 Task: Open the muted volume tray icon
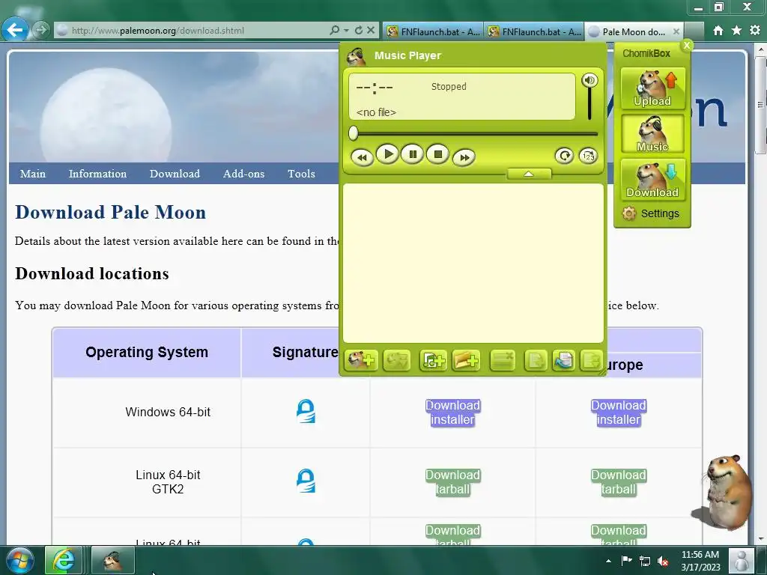point(664,562)
